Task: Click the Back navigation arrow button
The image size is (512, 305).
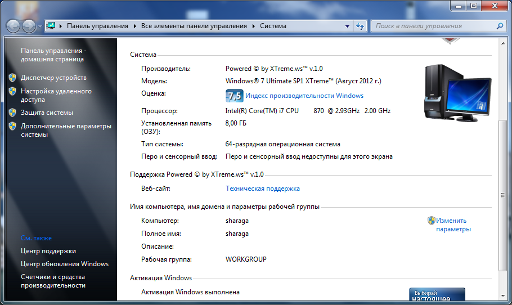Action: point(13,26)
